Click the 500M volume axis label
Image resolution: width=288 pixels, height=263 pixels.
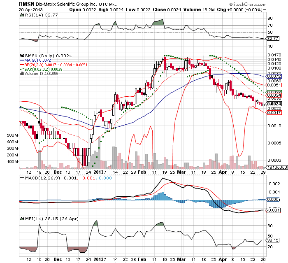click(12, 135)
